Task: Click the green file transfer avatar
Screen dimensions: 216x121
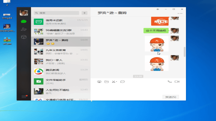Action: click(38, 81)
